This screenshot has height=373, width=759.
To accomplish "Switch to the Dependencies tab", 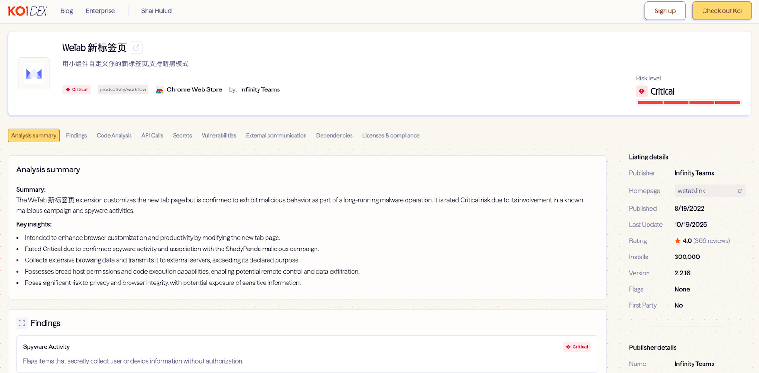I will (334, 135).
